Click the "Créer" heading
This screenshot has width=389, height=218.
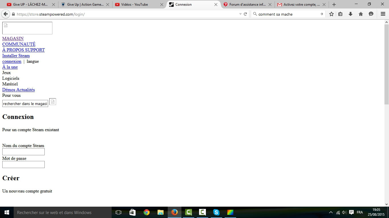pos(11,178)
